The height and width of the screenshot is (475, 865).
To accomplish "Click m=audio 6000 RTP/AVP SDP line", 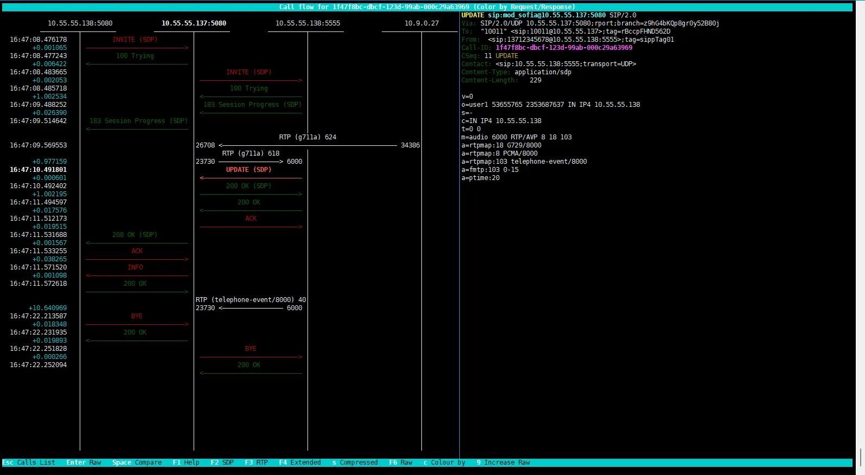I will click(516, 137).
